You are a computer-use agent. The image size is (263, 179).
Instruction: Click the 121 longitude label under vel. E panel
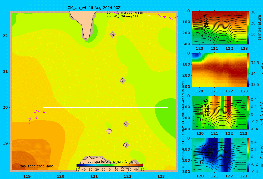pos(215,176)
